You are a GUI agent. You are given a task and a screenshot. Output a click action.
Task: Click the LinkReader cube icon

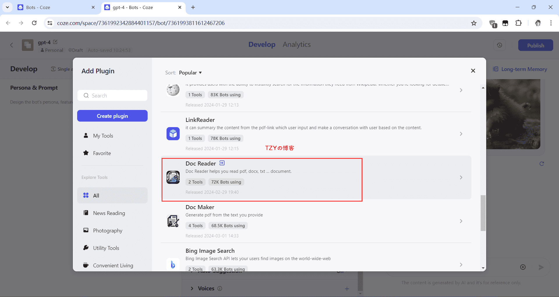[x=173, y=134]
